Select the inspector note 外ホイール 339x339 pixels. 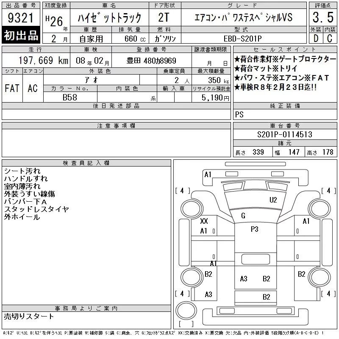(22, 217)
